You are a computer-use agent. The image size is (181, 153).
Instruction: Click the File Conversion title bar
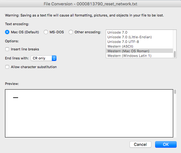[90, 4]
